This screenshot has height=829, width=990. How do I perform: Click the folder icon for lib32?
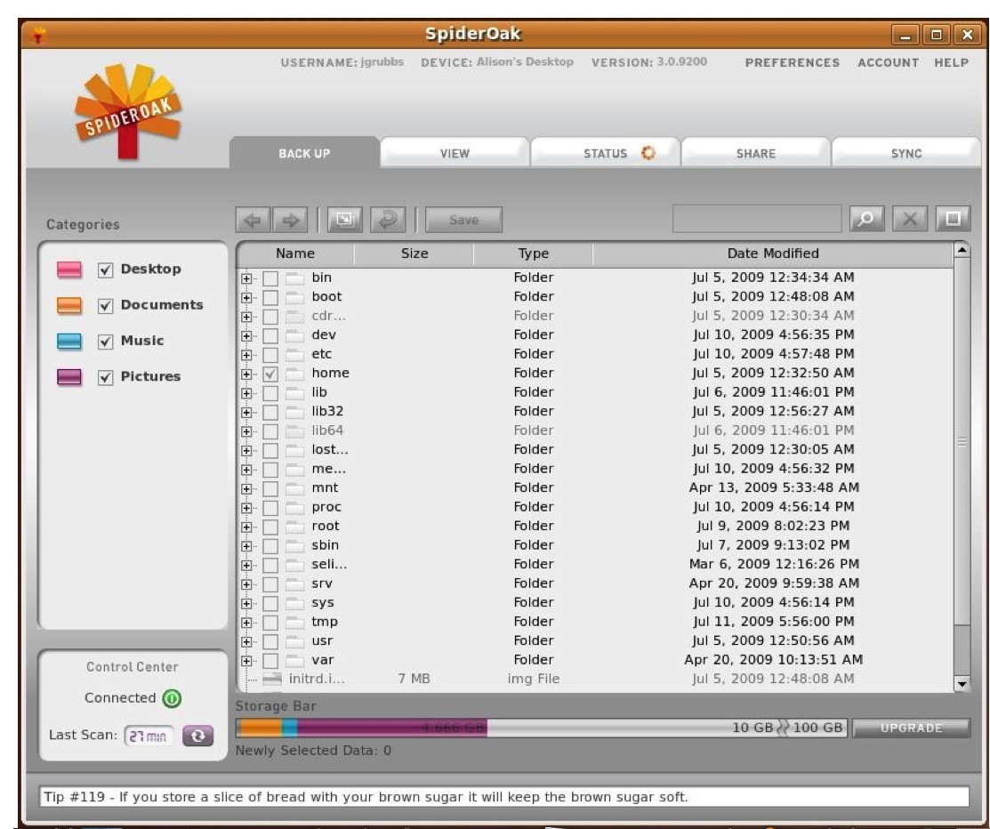click(x=294, y=412)
